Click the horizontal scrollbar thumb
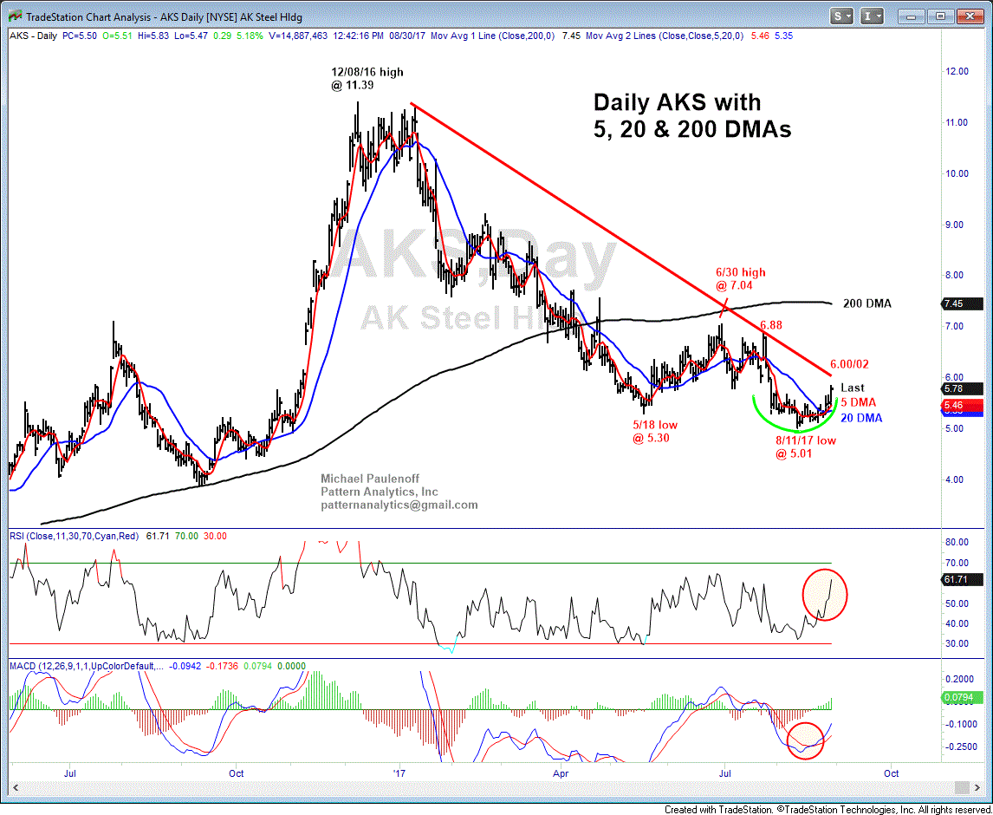This screenshot has height=815, width=993. [962, 787]
